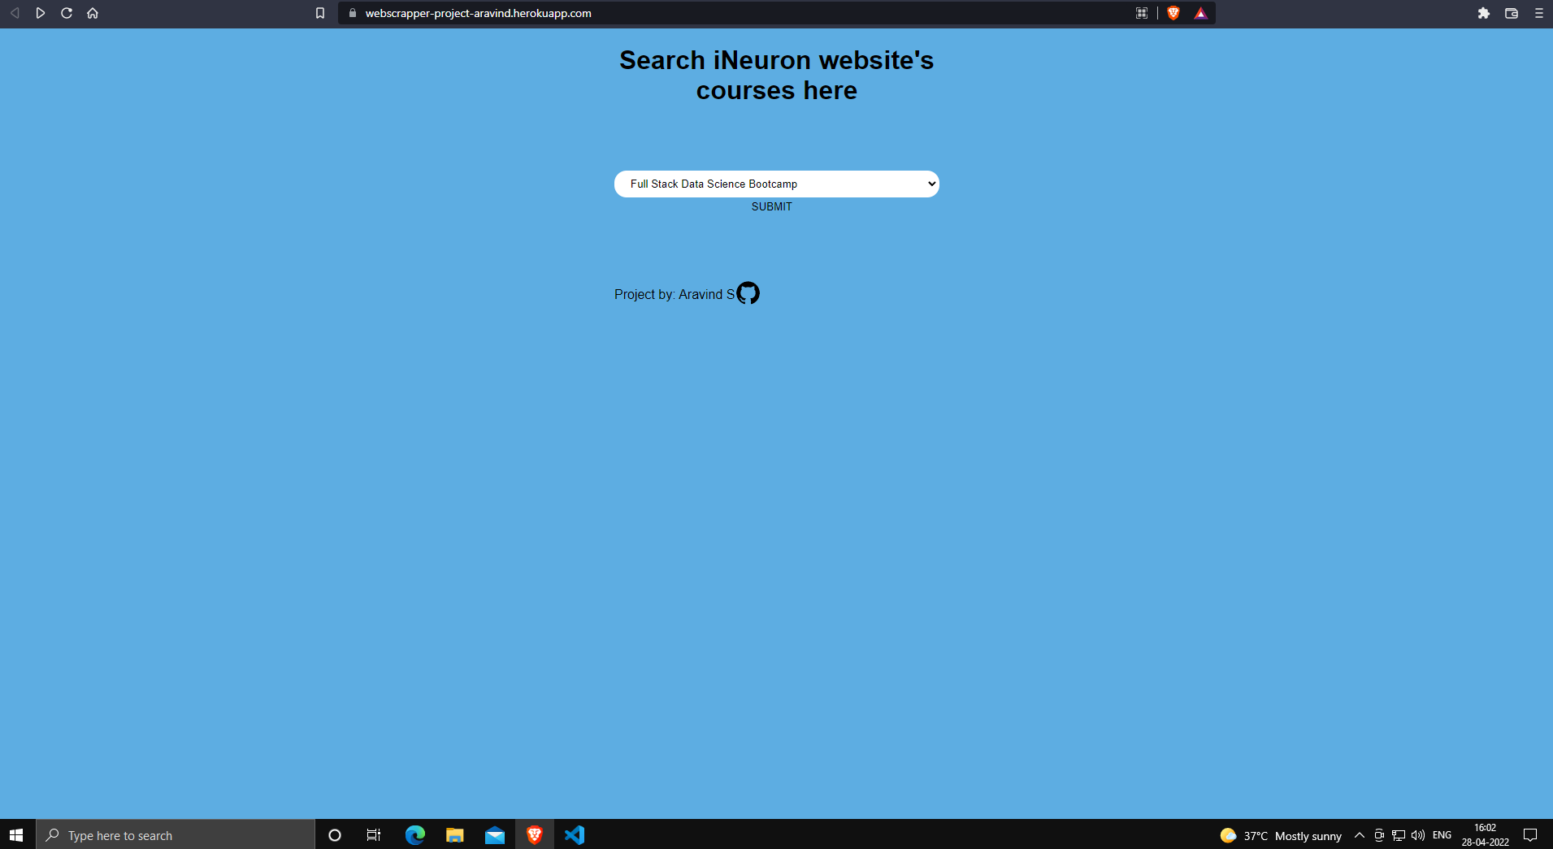Open the Brave wallet icon
Image resolution: width=1553 pixels, height=849 pixels.
pyautogui.click(x=1512, y=13)
